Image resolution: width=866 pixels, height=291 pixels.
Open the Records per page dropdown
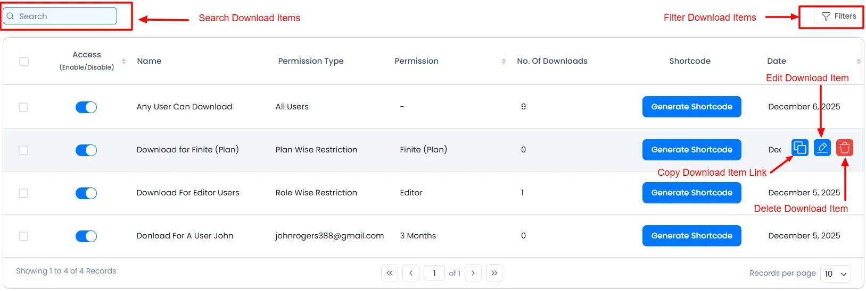pyautogui.click(x=835, y=273)
